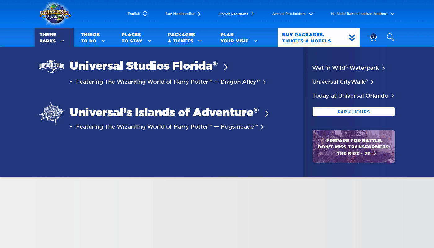Viewport: 434px width, 248px height.
Task: Click the double chevron on Buy Packages
Action: 352,38
